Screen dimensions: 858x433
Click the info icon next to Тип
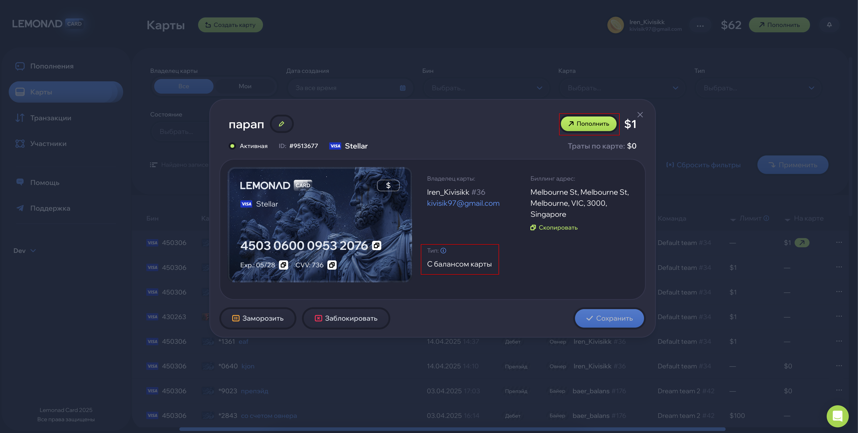[443, 250]
